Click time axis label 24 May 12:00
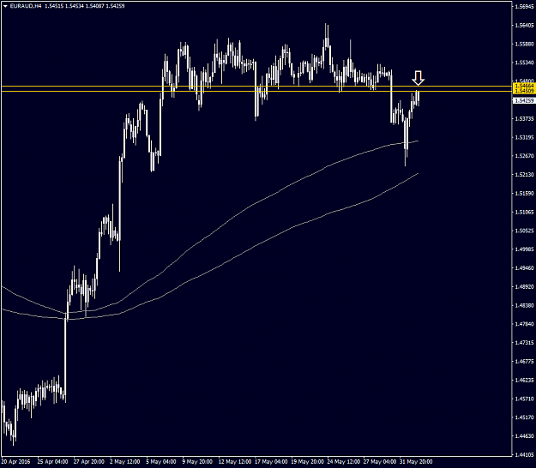The width and height of the screenshot is (536, 468). pos(344,462)
